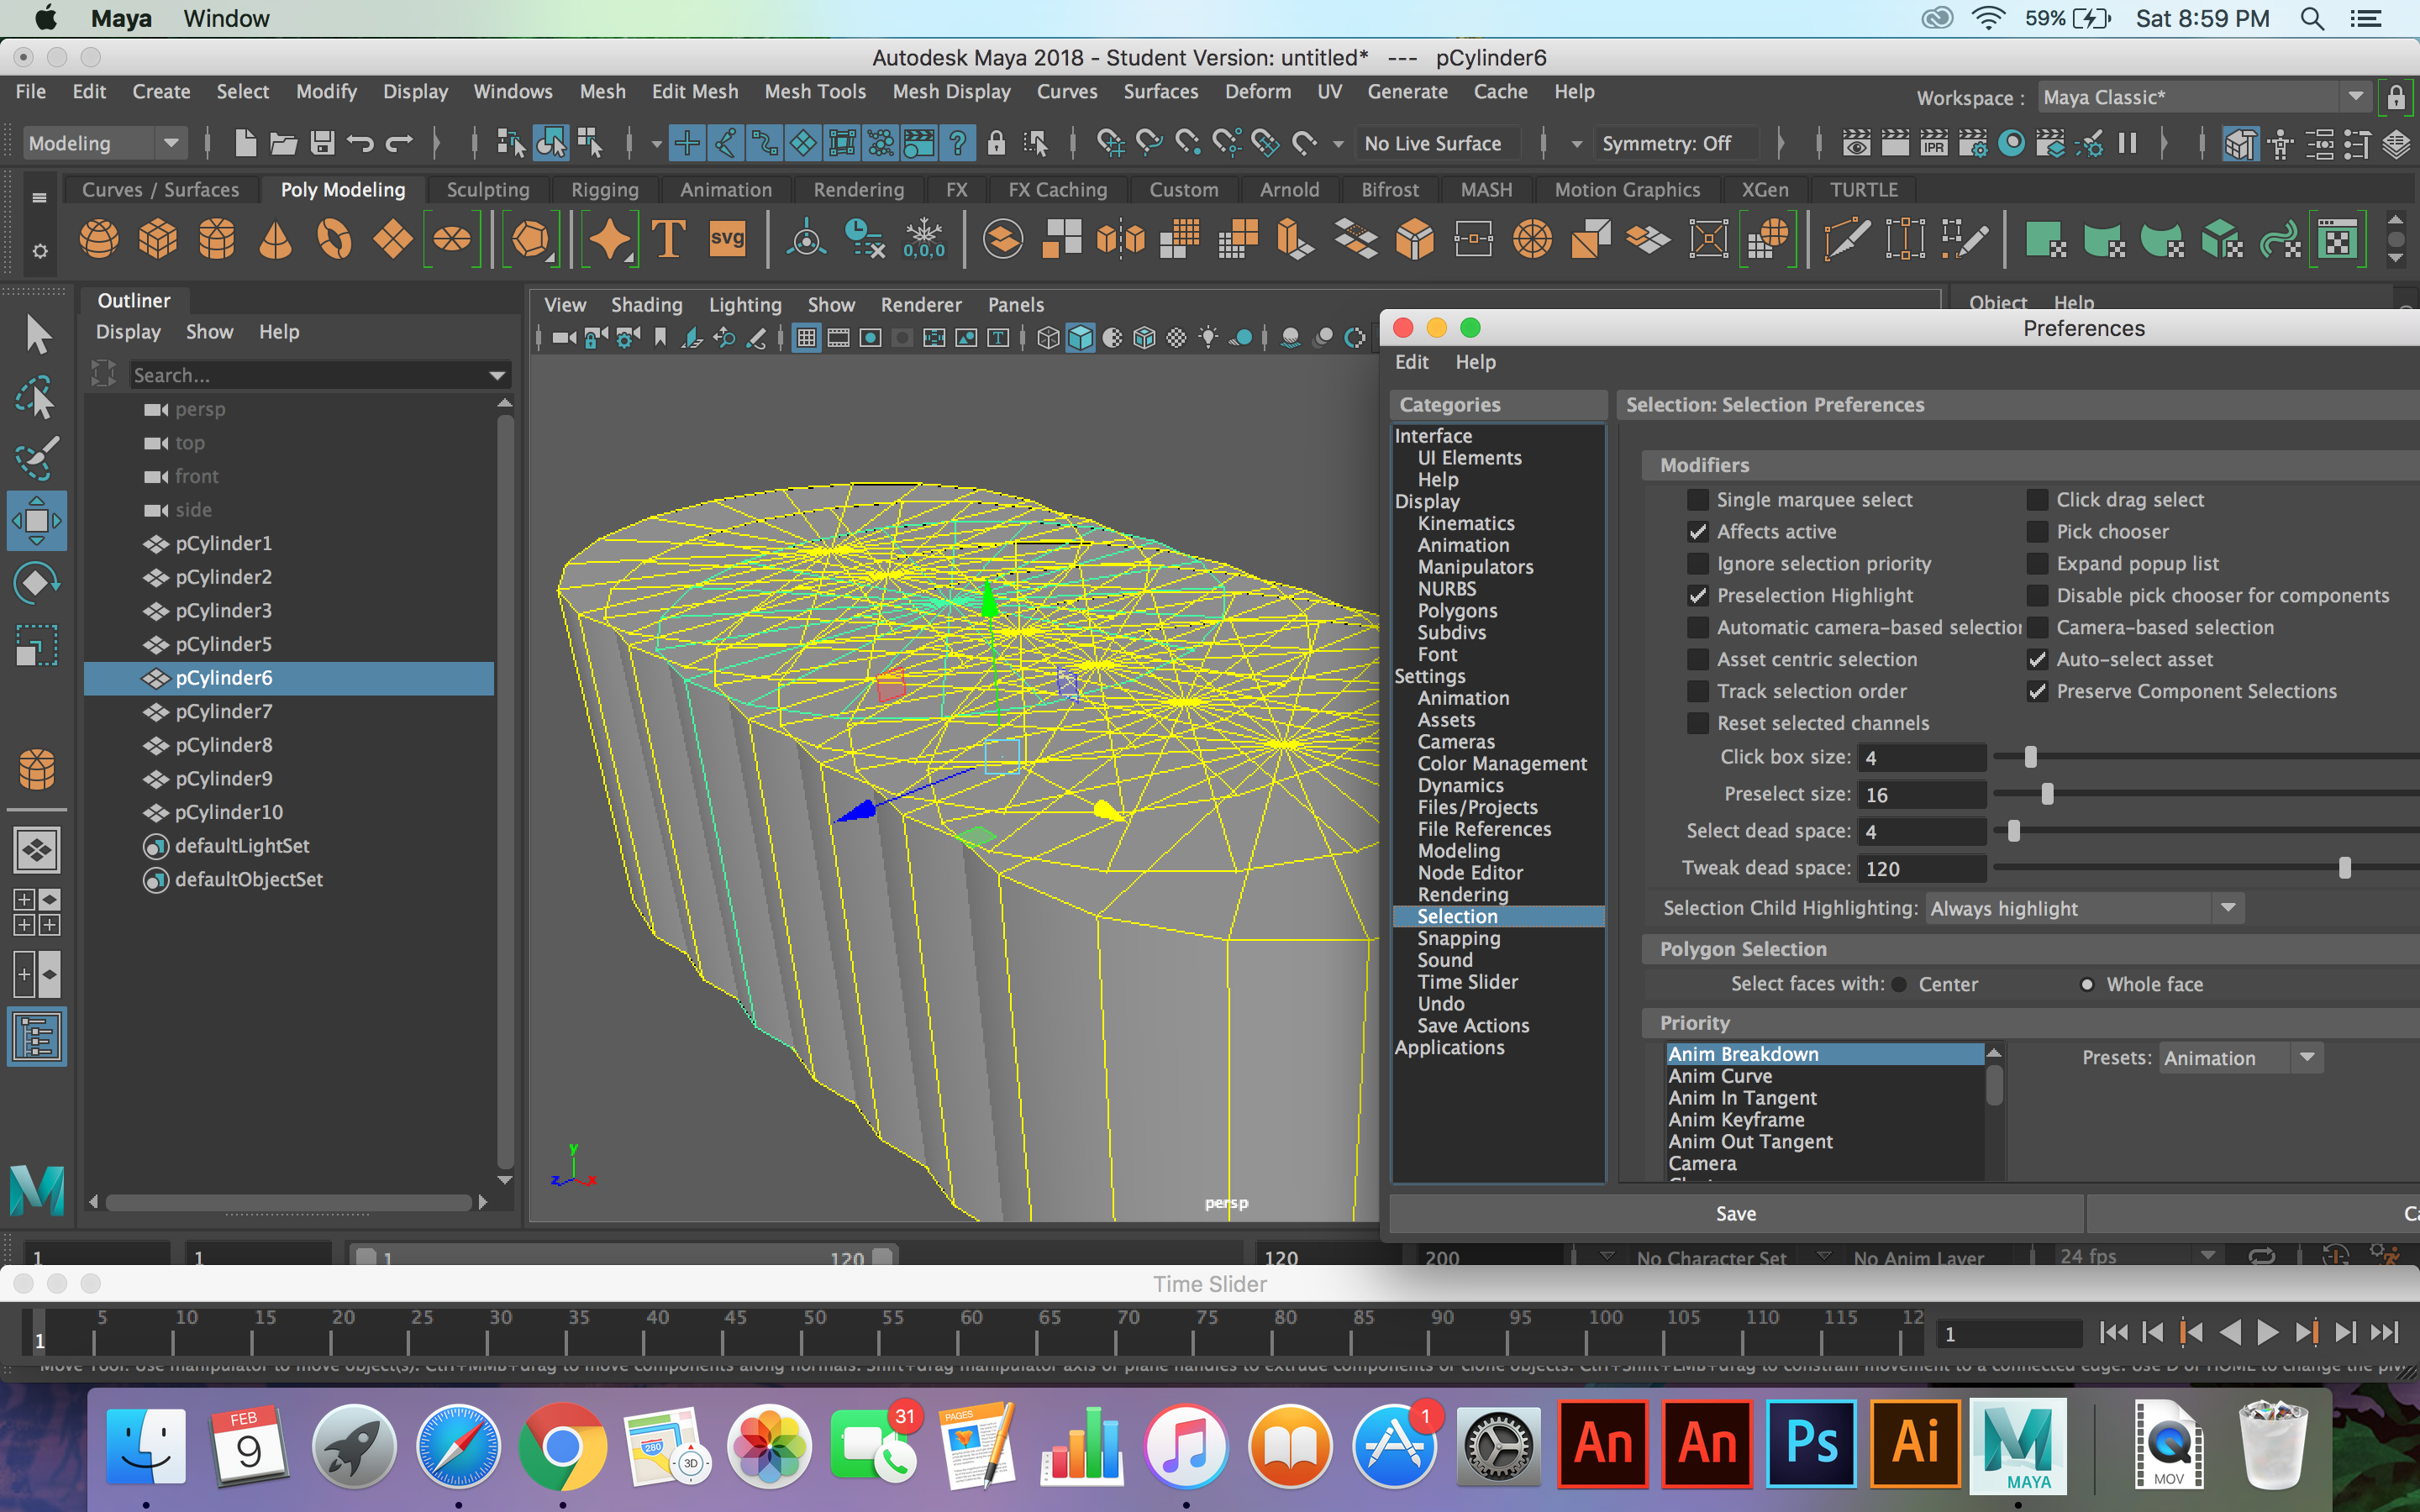
Task: Click the Save button in Preferences
Action: (1735, 1213)
